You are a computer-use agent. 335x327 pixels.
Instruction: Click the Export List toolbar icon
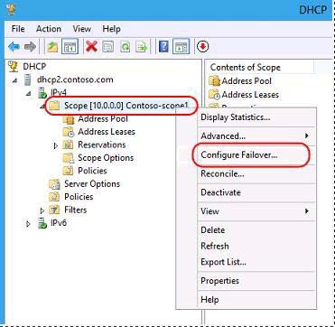142,47
